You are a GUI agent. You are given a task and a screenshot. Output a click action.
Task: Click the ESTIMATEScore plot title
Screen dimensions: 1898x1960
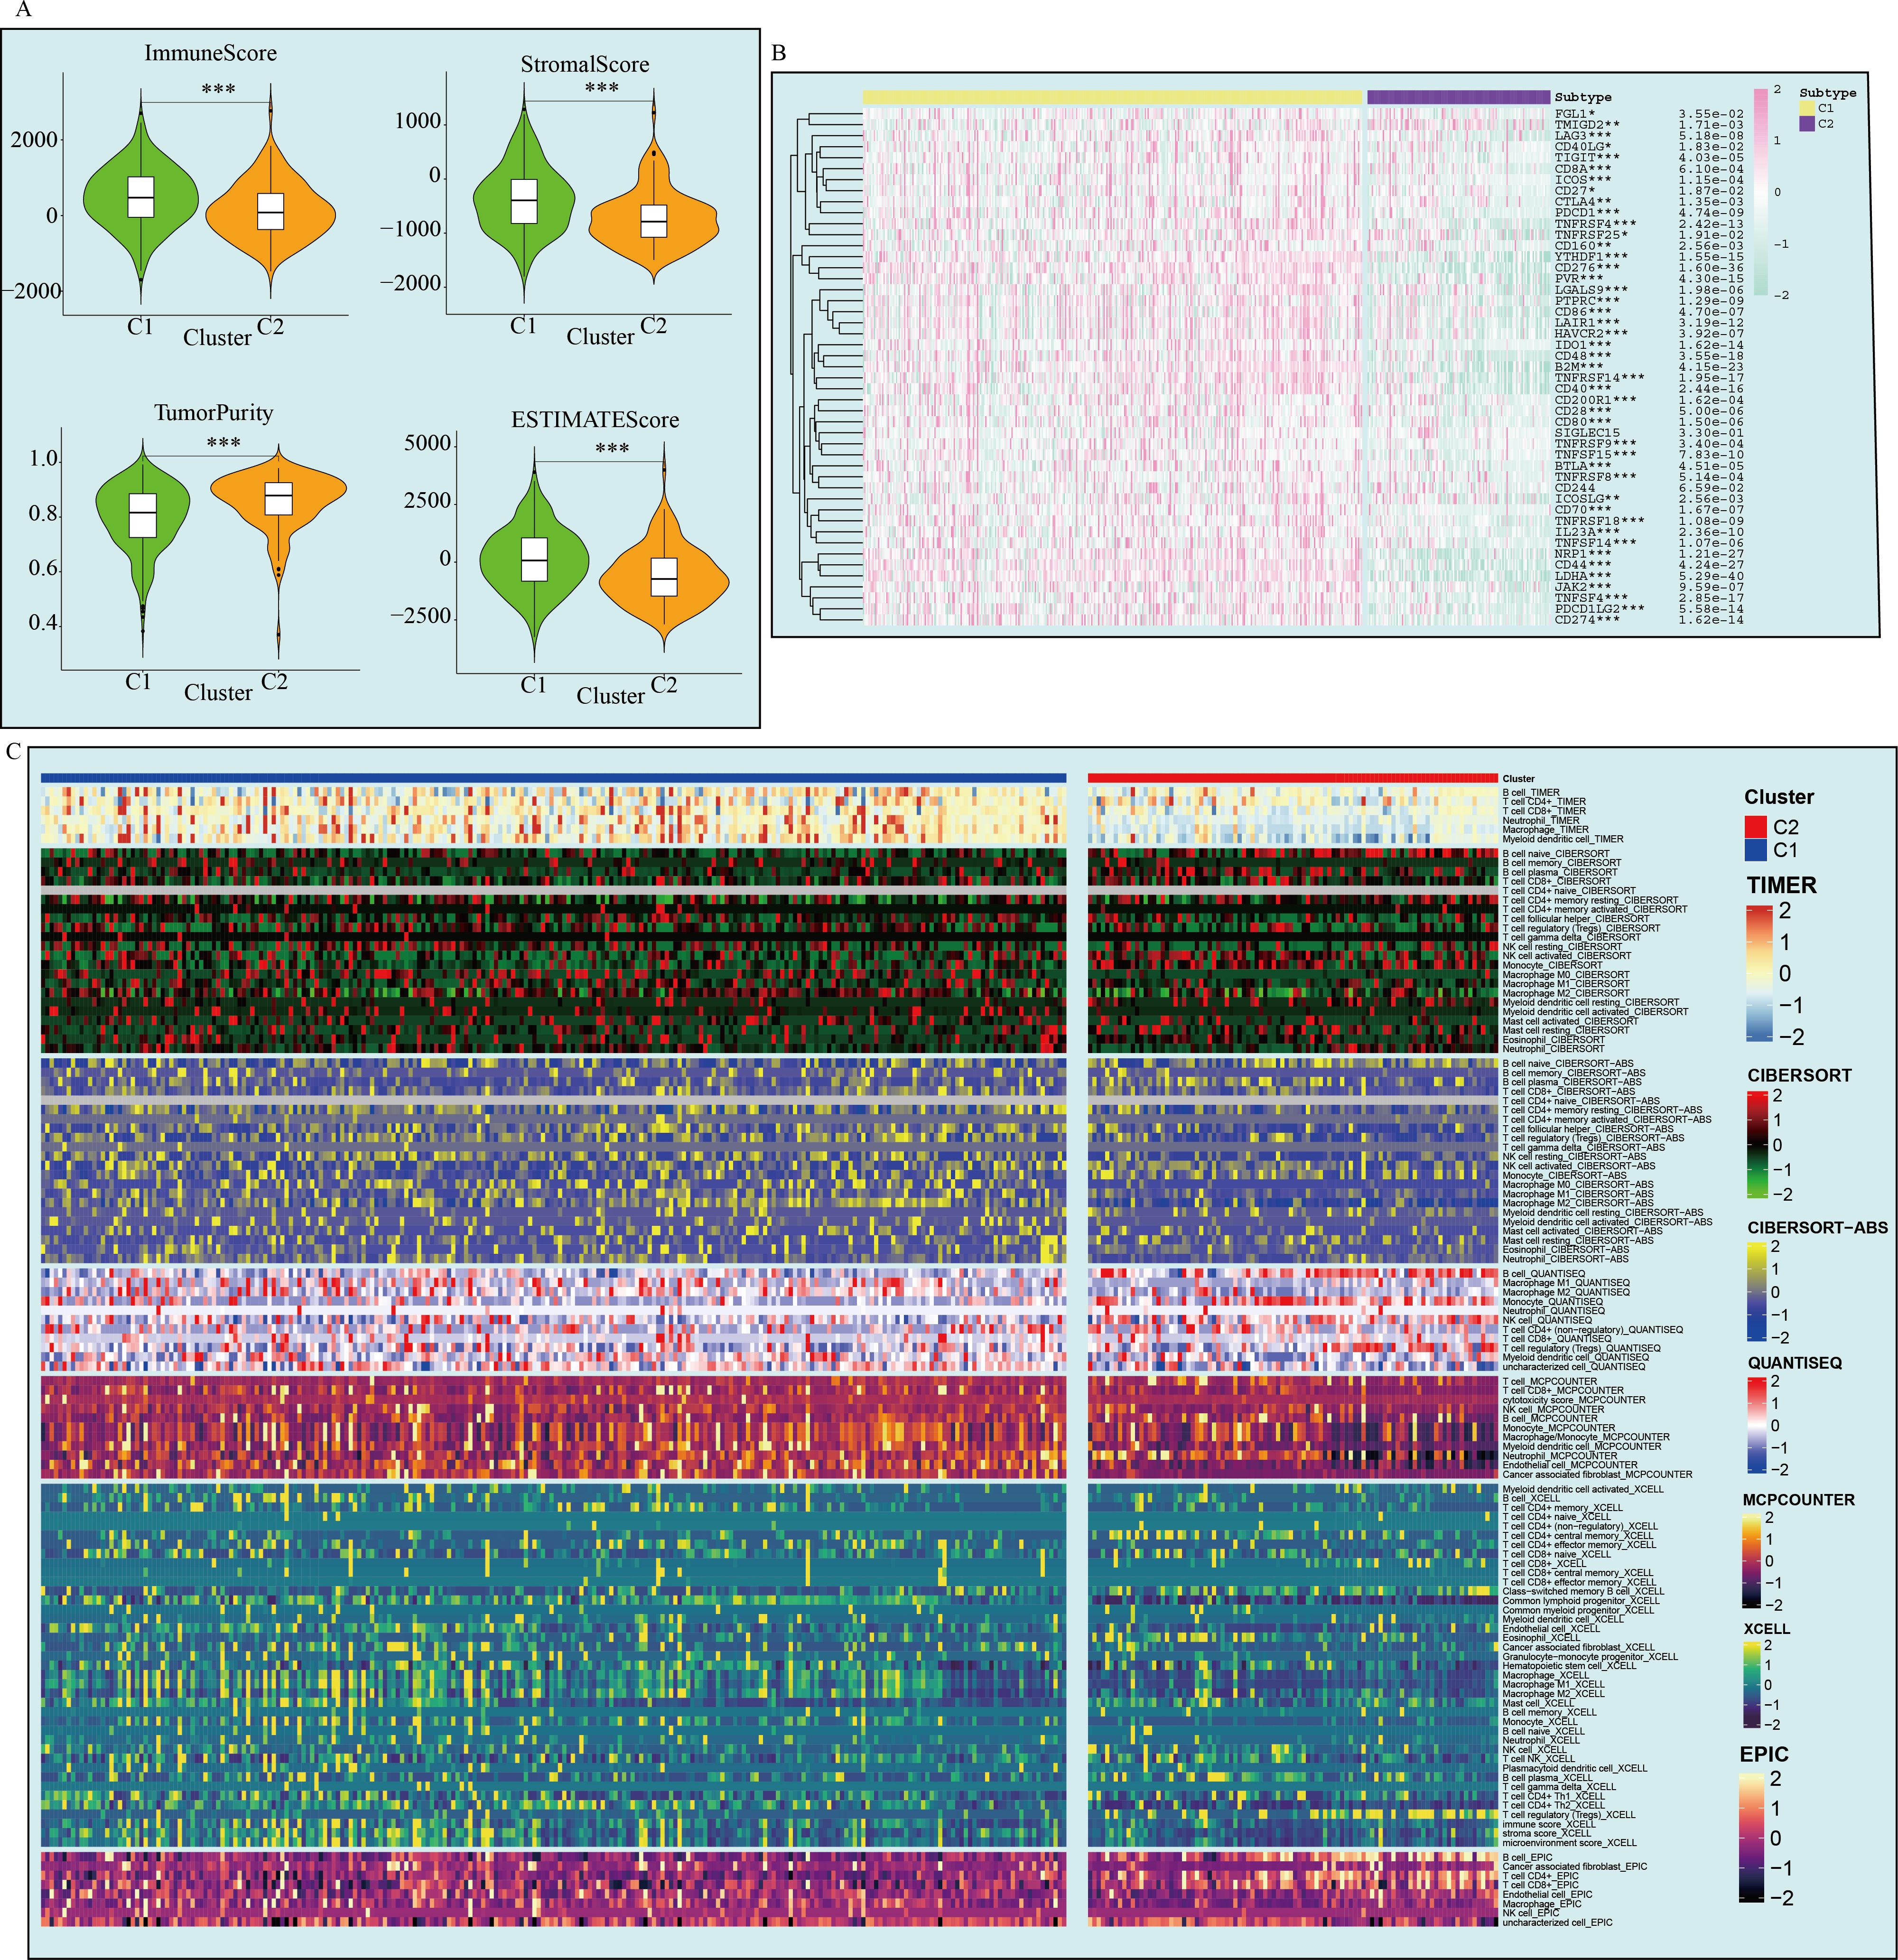coord(595,420)
